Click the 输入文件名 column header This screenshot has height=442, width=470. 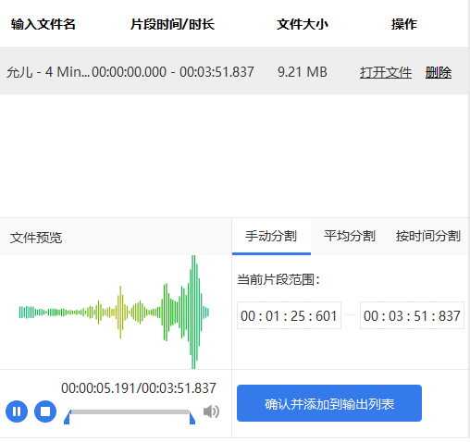tap(43, 24)
